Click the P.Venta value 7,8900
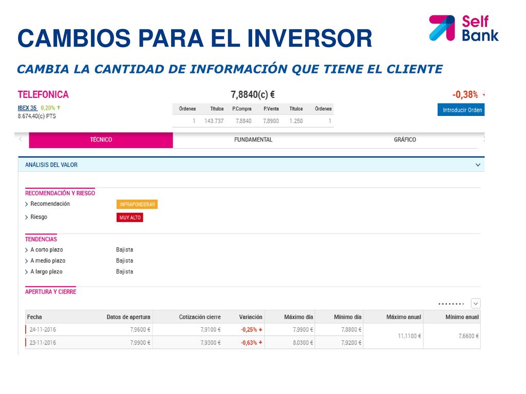Viewport: 526px width, 394px height. coord(271,121)
